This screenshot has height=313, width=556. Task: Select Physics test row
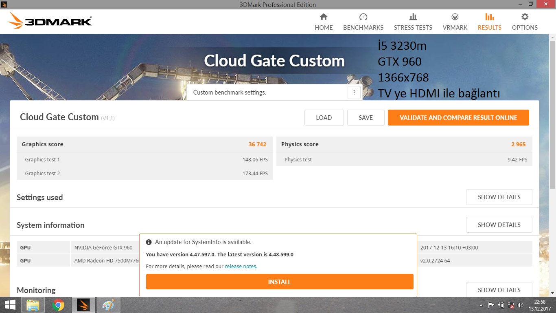[404, 159]
